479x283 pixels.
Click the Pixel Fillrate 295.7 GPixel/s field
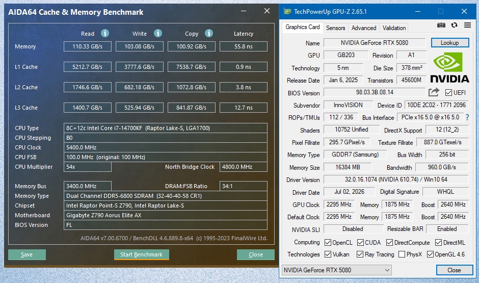(x=347, y=142)
